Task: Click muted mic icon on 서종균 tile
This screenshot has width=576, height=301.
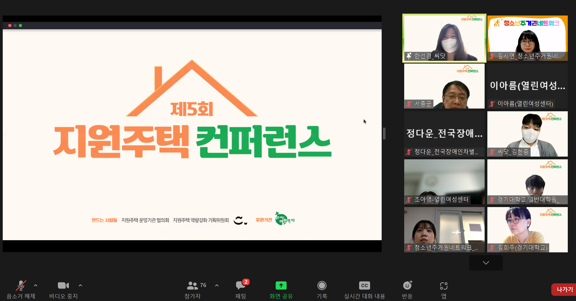Action: [x=409, y=104]
